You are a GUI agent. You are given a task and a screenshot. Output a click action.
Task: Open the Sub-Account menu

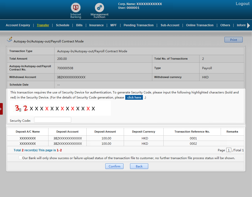[x=170, y=25]
